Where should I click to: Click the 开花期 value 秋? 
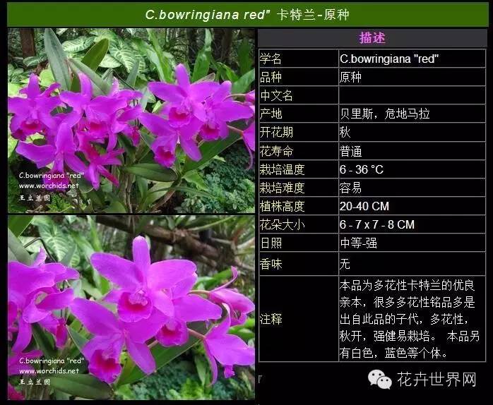click(345, 132)
